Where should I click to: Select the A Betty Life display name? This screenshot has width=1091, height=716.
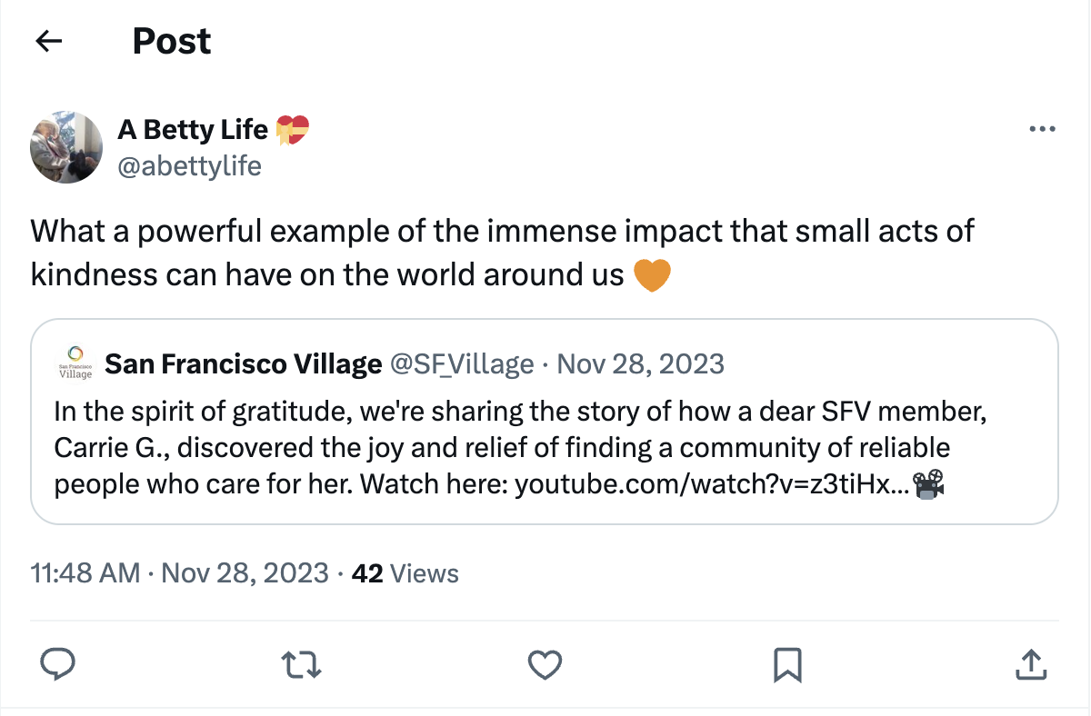[192, 129]
